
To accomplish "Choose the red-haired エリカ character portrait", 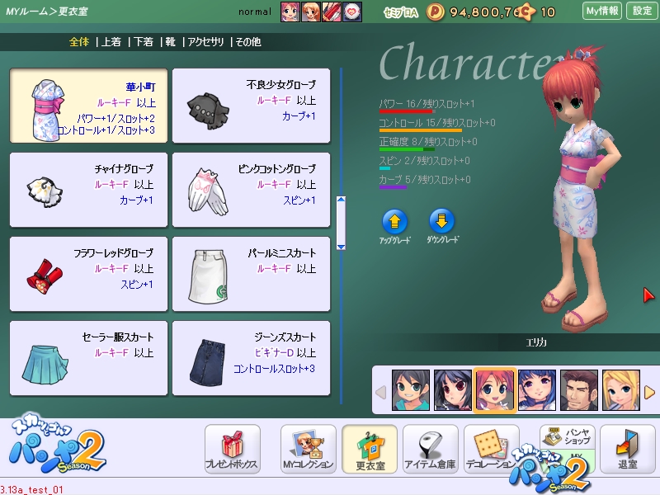I will [x=495, y=389].
